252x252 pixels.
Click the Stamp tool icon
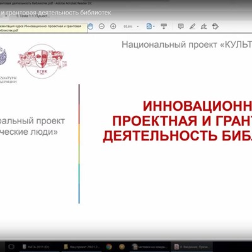tap(215, 26)
